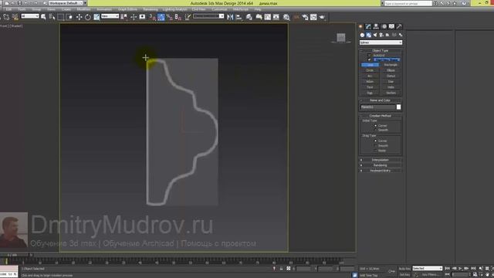Choose the Rectangular Selection Region icon
This screenshot has width=494, height=278.
(61, 17)
